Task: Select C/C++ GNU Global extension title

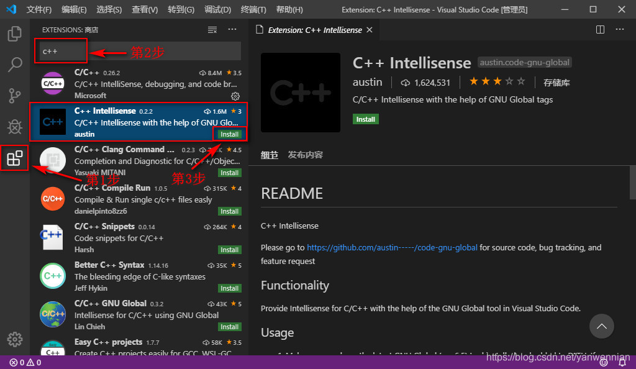Action: pyautogui.click(x=111, y=303)
